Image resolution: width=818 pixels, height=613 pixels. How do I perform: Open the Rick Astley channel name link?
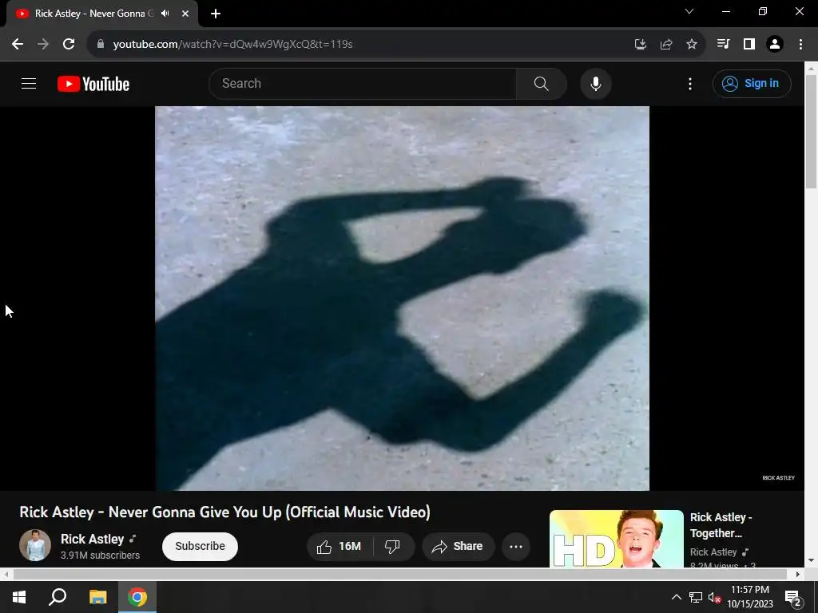click(93, 539)
